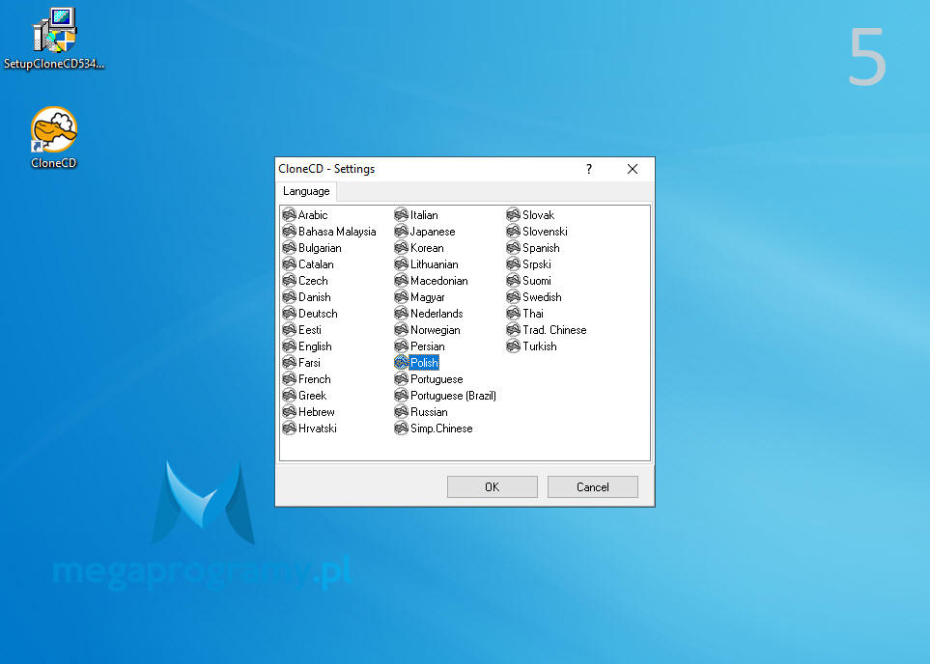Click the icon beside Slovak
930x664 pixels.
tap(514, 214)
